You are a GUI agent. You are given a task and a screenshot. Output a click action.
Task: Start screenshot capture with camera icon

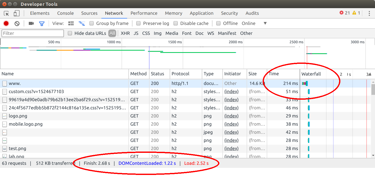pyautogui.click(x=31, y=23)
